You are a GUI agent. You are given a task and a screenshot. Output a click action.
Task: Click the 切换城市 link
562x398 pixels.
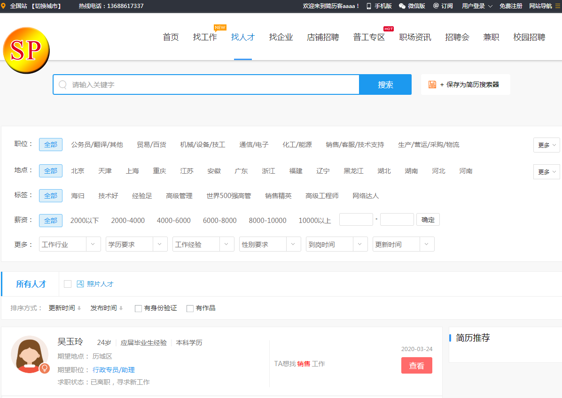click(x=46, y=6)
